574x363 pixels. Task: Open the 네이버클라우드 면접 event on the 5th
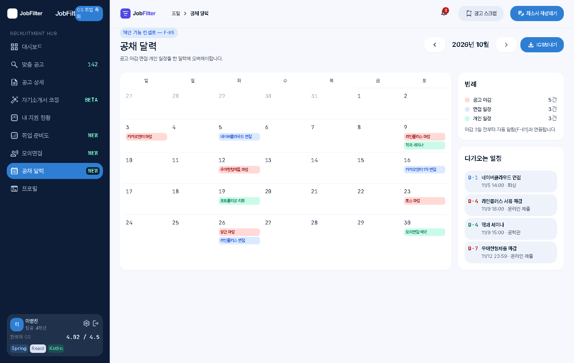[239, 137]
